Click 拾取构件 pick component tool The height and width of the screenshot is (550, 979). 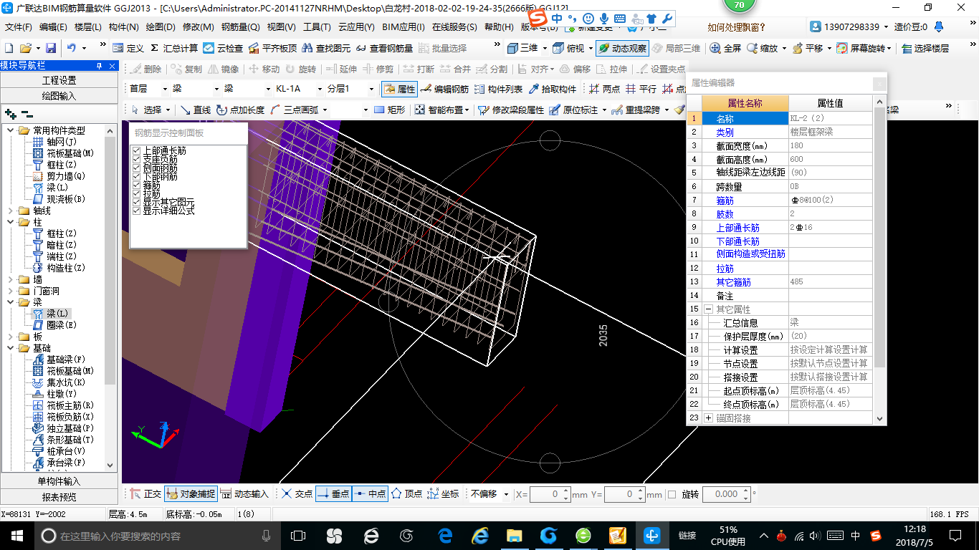(552, 89)
